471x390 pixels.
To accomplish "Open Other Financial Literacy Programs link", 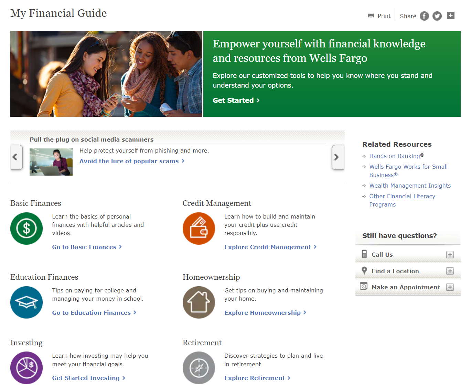I will (x=402, y=200).
